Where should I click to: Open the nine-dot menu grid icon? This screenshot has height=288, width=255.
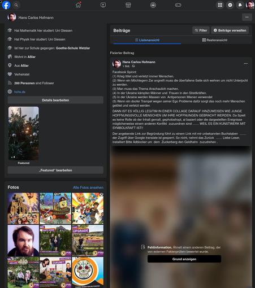point(220,5)
